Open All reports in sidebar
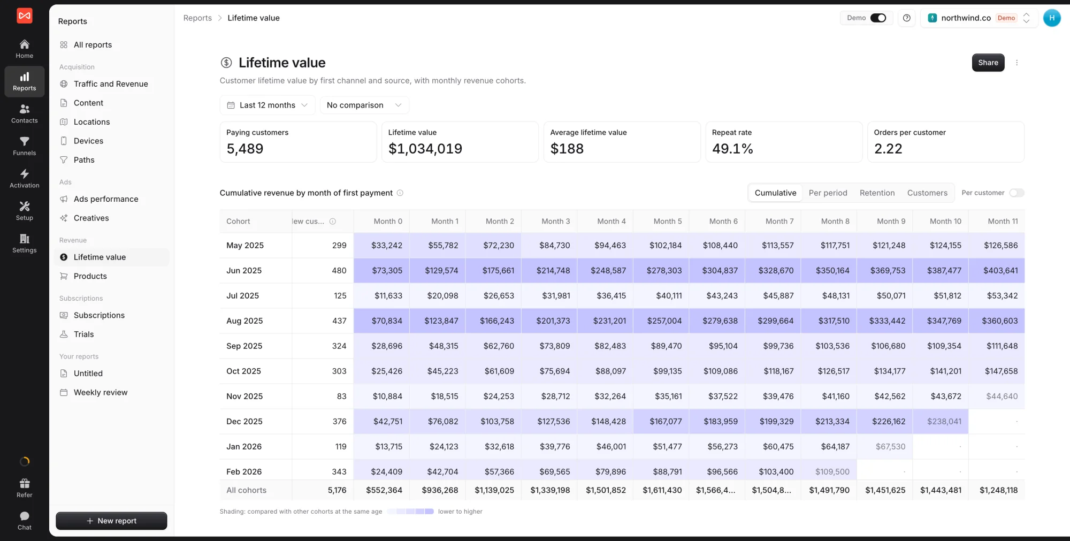1070x541 pixels. click(x=111, y=45)
